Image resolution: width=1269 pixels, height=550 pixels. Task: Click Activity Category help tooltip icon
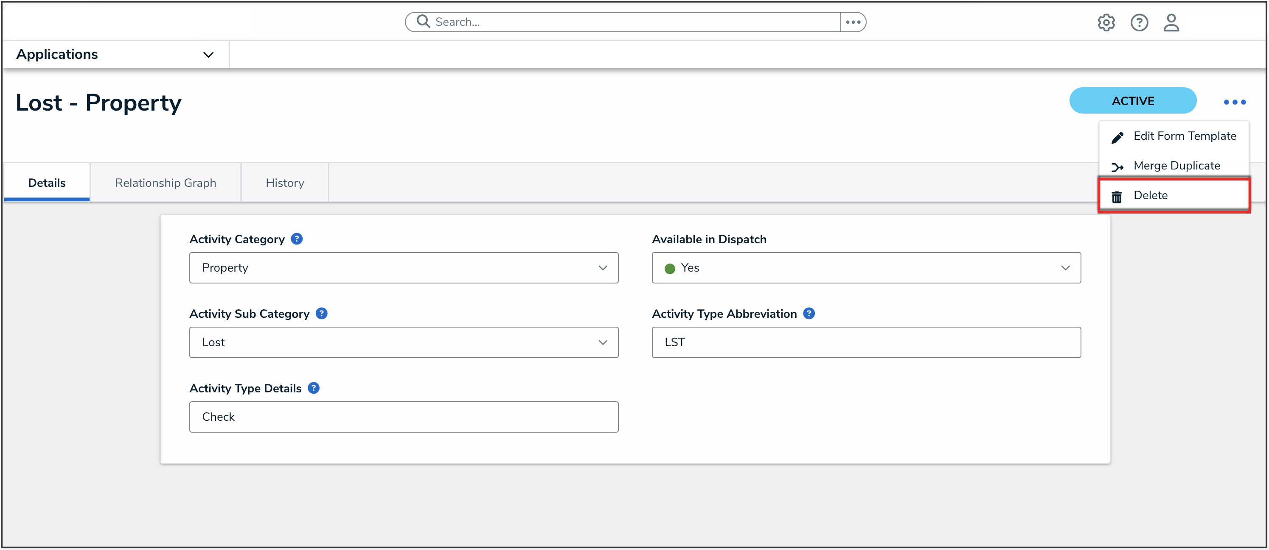[297, 239]
